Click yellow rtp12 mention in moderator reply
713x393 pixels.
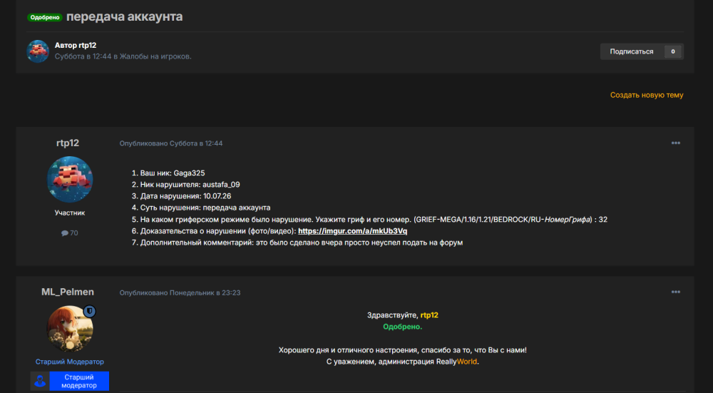pos(429,315)
